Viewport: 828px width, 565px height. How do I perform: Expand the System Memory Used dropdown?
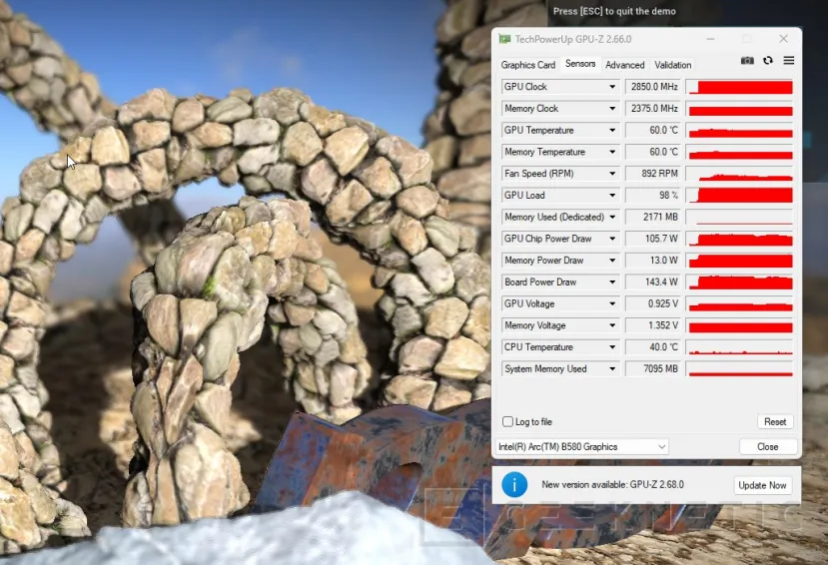(612, 369)
